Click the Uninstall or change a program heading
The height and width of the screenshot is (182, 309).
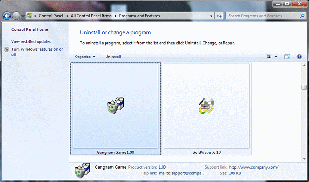point(116,32)
